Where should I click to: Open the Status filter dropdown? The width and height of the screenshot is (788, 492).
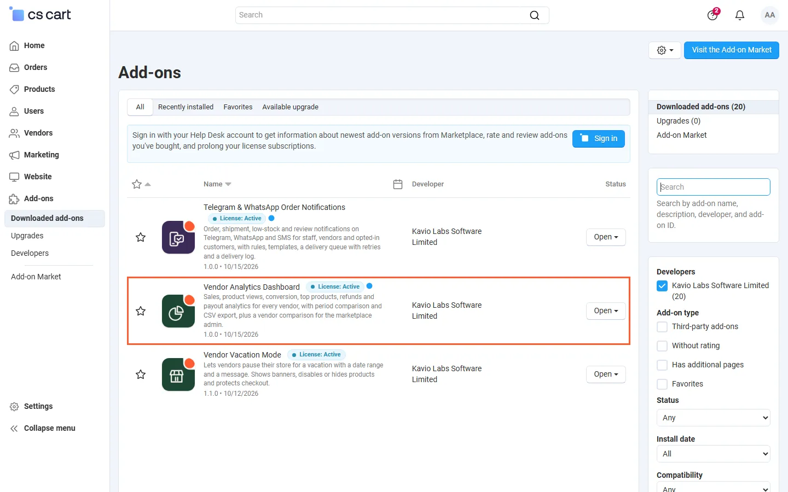tap(714, 418)
